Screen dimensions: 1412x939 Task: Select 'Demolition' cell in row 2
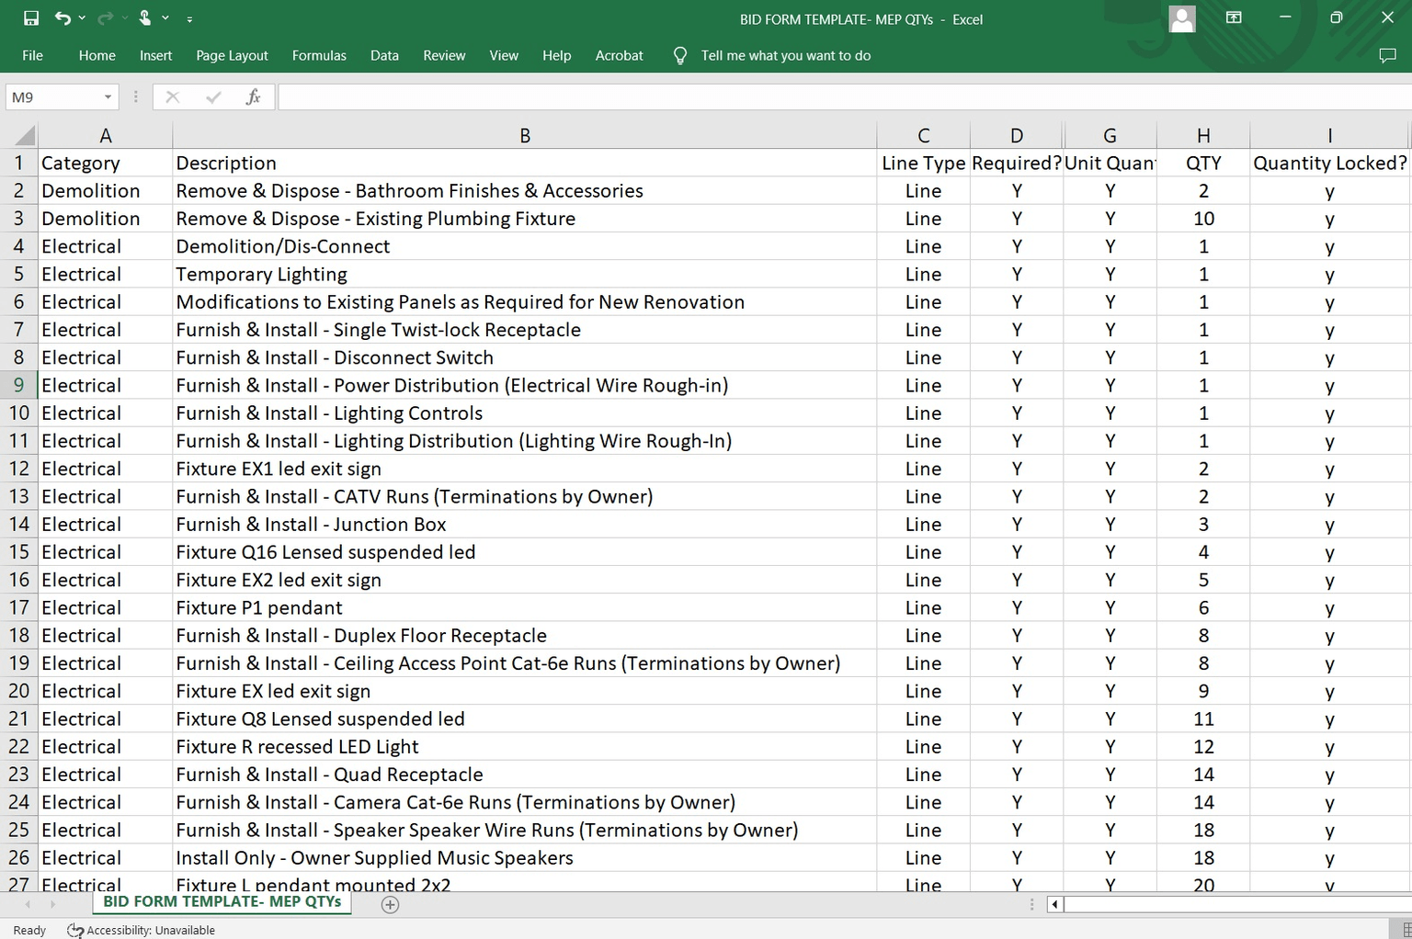(106, 190)
